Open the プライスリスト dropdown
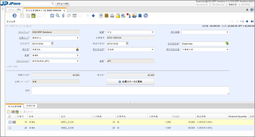This screenshot has height=137, width=255. click(x=78, y=61)
